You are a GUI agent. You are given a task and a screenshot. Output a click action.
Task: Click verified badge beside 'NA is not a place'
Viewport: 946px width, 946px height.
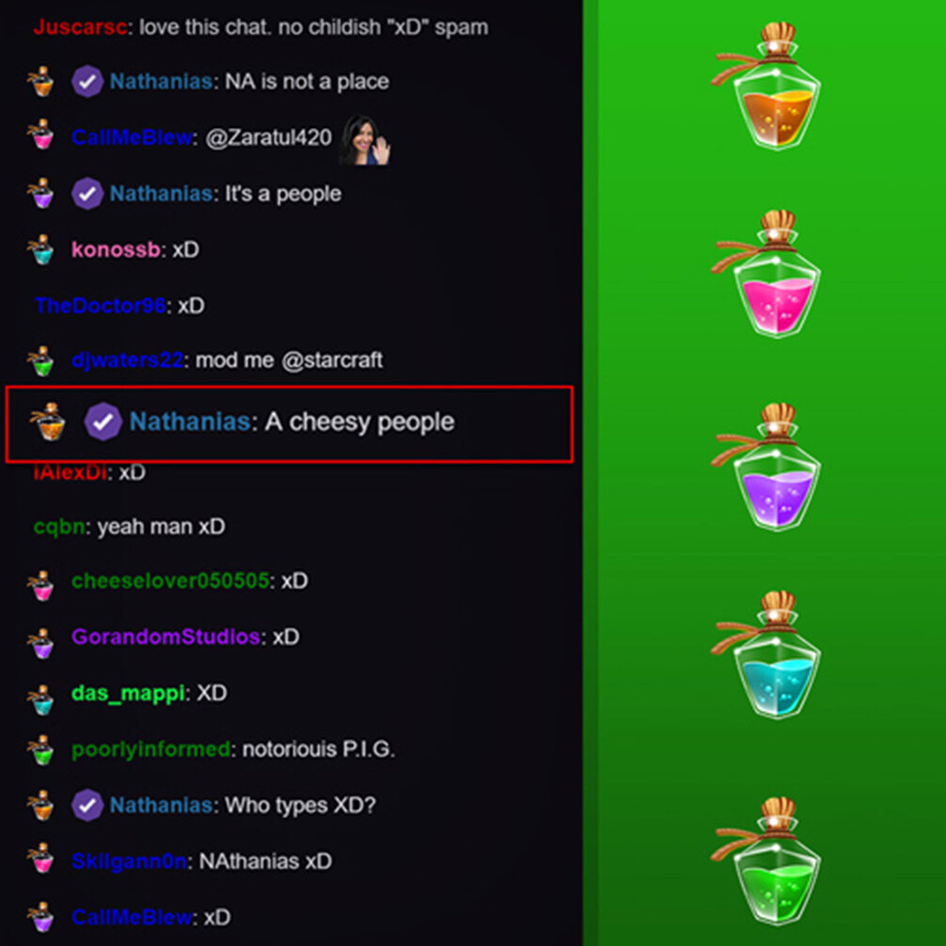point(88,82)
